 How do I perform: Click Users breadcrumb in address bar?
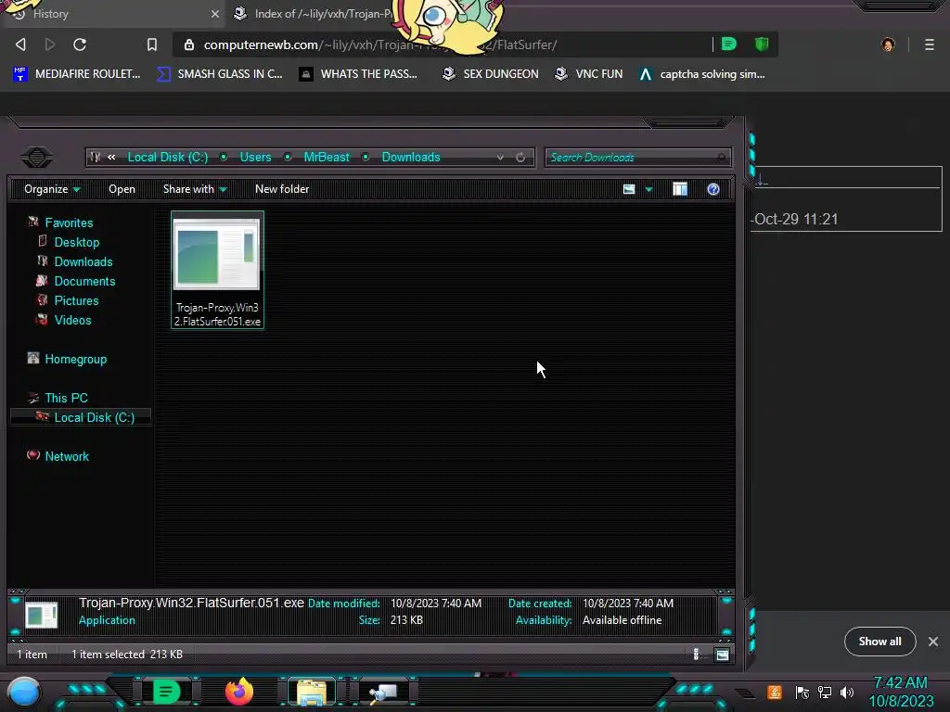coord(256,157)
